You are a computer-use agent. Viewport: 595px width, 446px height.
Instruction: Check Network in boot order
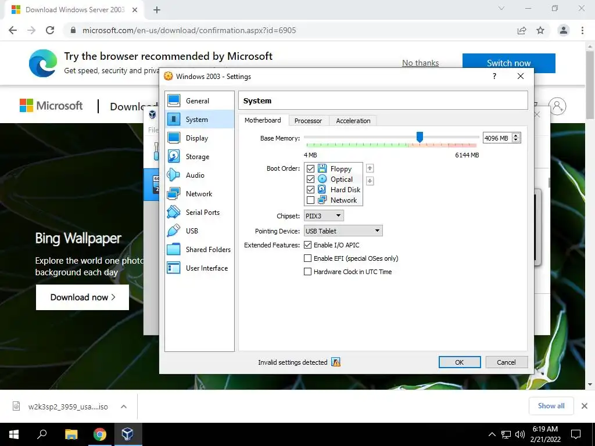(x=310, y=200)
